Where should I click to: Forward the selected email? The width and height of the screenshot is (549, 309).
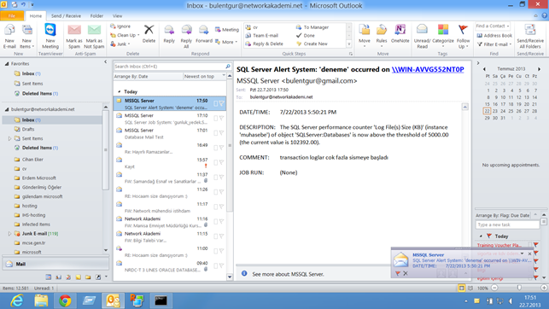click(x=204, y=34)
